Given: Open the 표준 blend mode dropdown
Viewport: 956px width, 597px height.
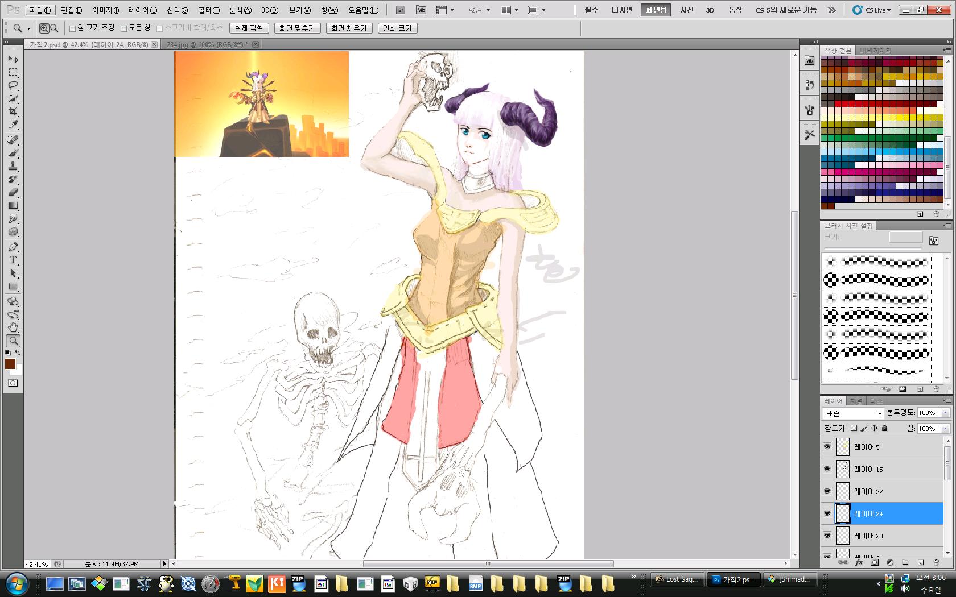Looking at the screenshot, I should 853,413.
